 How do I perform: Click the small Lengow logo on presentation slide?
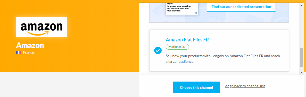196,13
